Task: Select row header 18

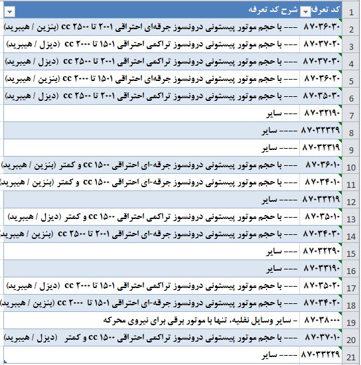Action: pyautogui.click(x=351, y=303)
